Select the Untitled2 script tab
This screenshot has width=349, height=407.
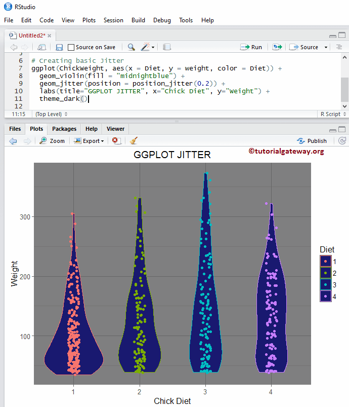[x=31, y=35]
